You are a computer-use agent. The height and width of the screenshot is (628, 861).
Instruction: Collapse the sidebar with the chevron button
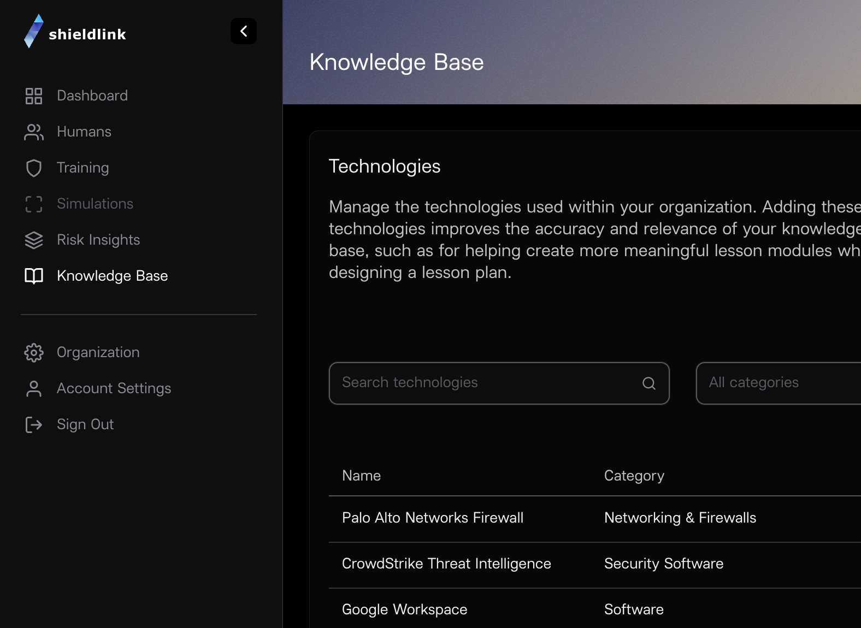[244, 31]
